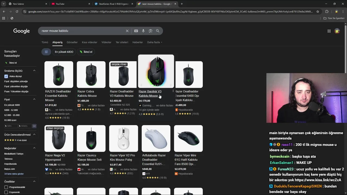Image resolution: width=347 pixels, height=195 pixels.
Task: Close the Yeni Sekme tab
Action: click(x=46, y=4)
